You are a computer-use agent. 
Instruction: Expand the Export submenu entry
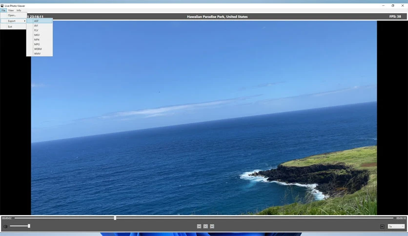tap(13, 21)
